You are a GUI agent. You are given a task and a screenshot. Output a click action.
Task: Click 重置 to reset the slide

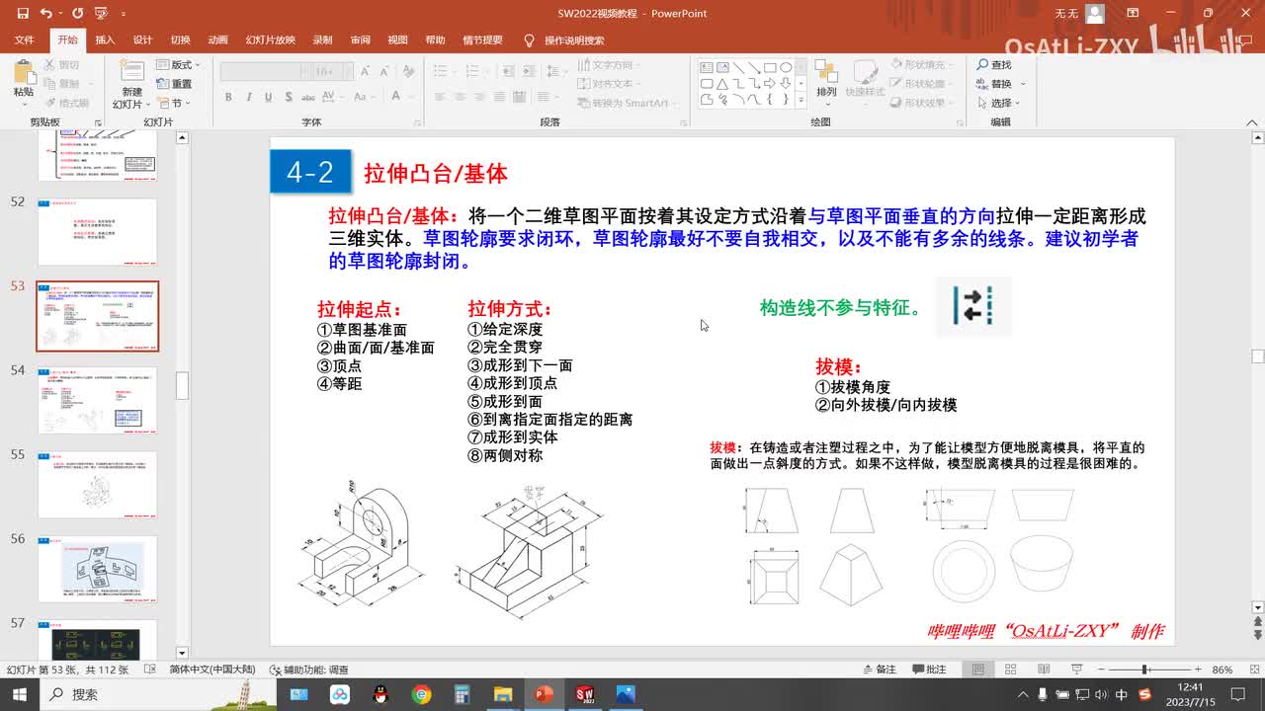pyautogui.click(x=175, y=84)
